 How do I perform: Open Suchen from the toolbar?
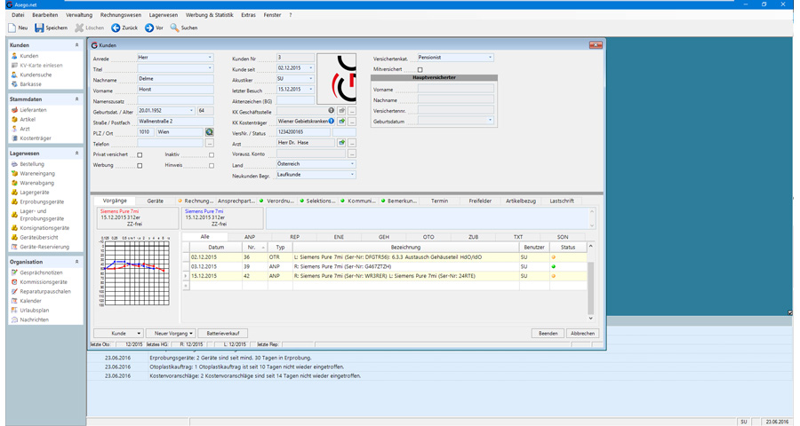point(184,28)
